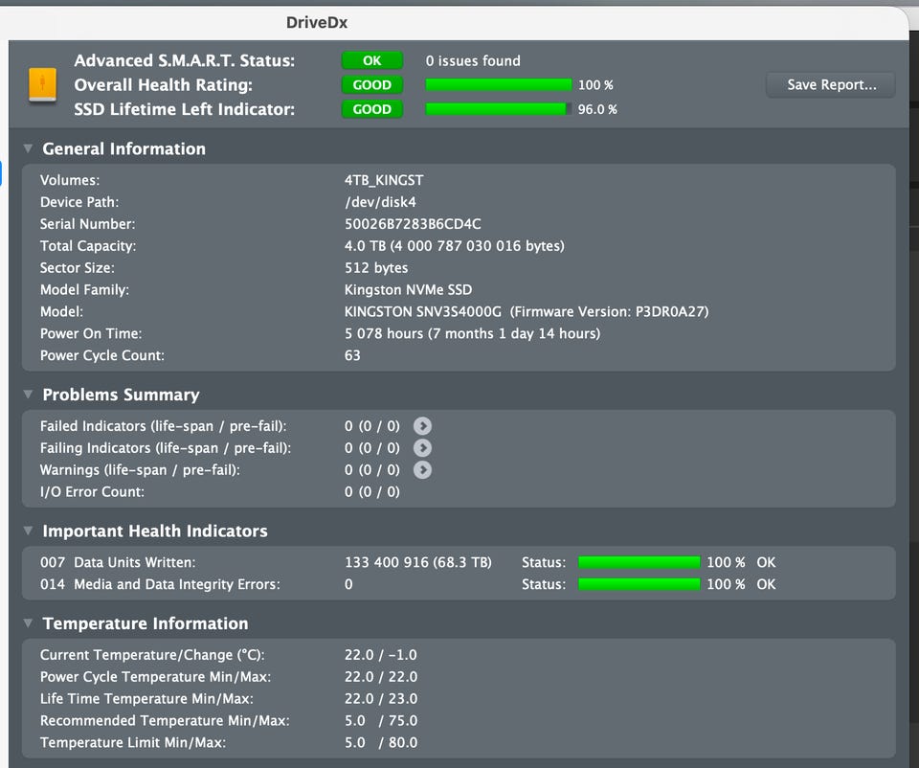Click the Media and Data Integrity Errors status bar

coord(639,584)
